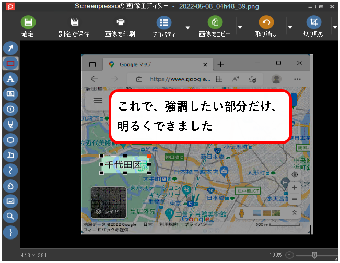340x263 pixels.
Task: Click the 443 x 381 size label
Action: click(34, 255)
